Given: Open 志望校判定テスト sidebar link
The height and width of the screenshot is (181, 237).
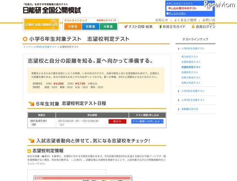Looking at the screenshot, I should (x=191, y=67).
